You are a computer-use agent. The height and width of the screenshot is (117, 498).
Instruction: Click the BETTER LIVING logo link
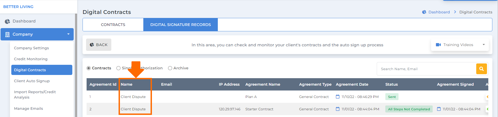18,7
